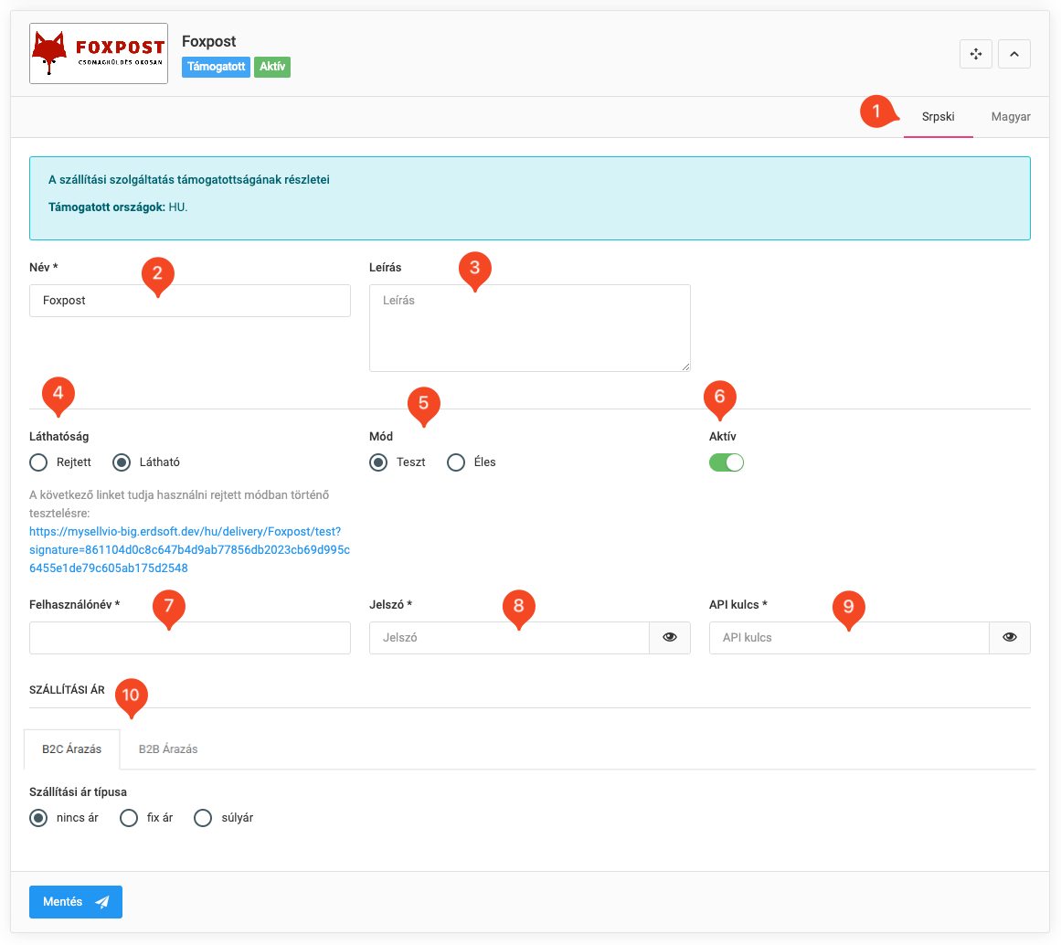1061x945 pixels.
Task: Collapse the Foxpost panel with chevron
Action: coord(1013,54)
